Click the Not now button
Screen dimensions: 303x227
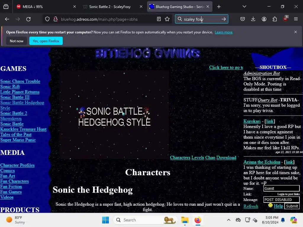point(17,41)
